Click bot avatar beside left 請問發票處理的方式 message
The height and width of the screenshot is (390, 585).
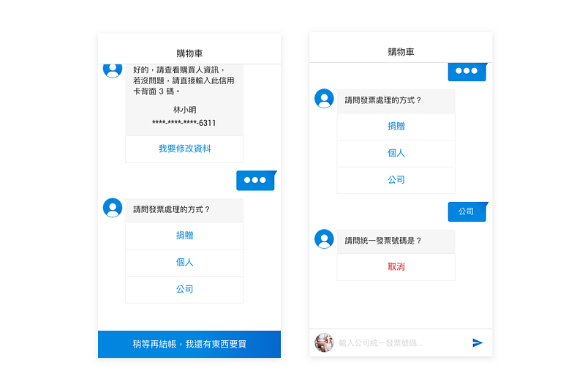pyautogui.click(x=113, y=208)
